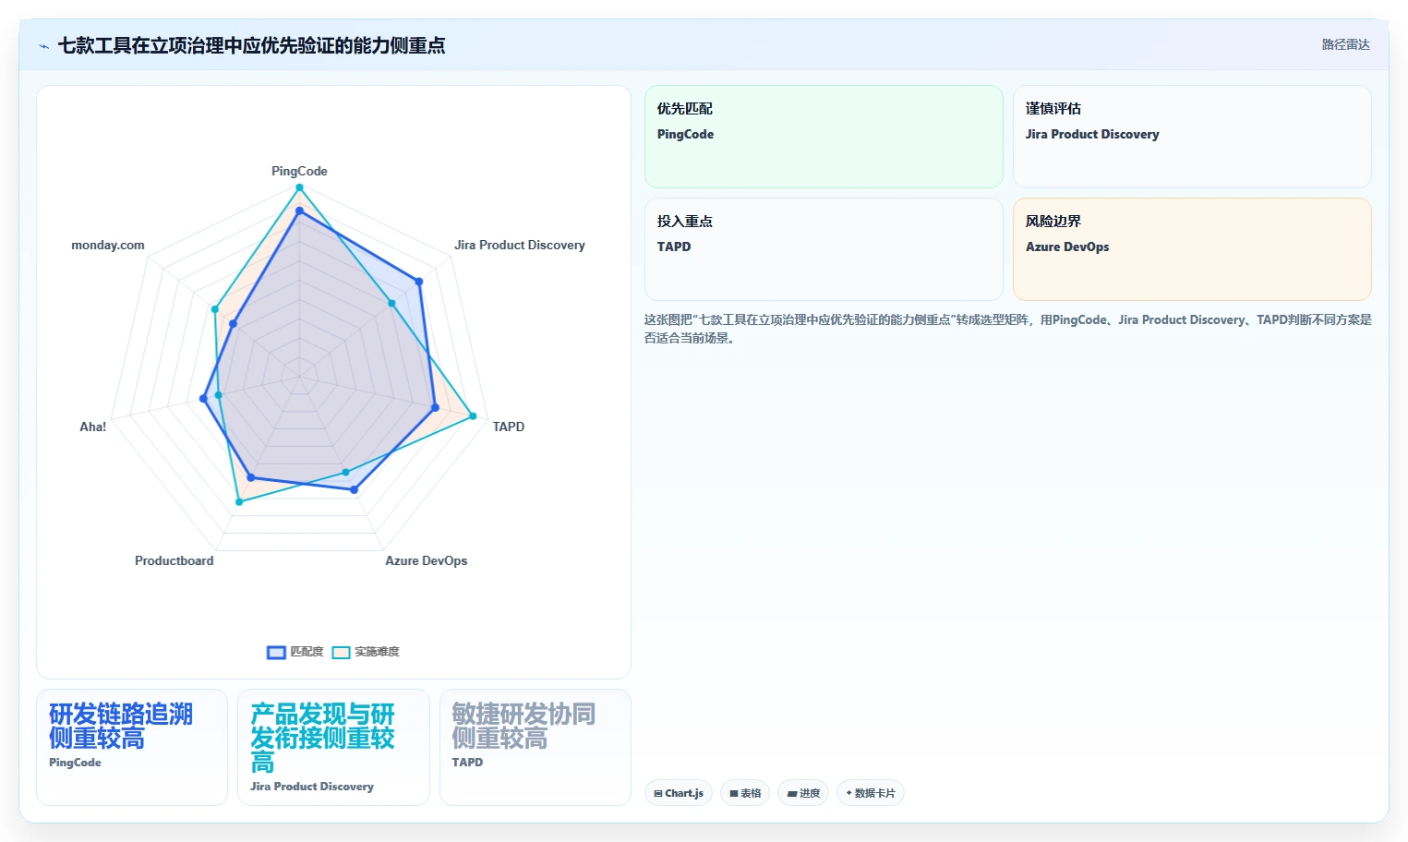Select the 投入重点 TAPD card
The width and height of the screenshot is (1408, 842).
tap(824, 249)
